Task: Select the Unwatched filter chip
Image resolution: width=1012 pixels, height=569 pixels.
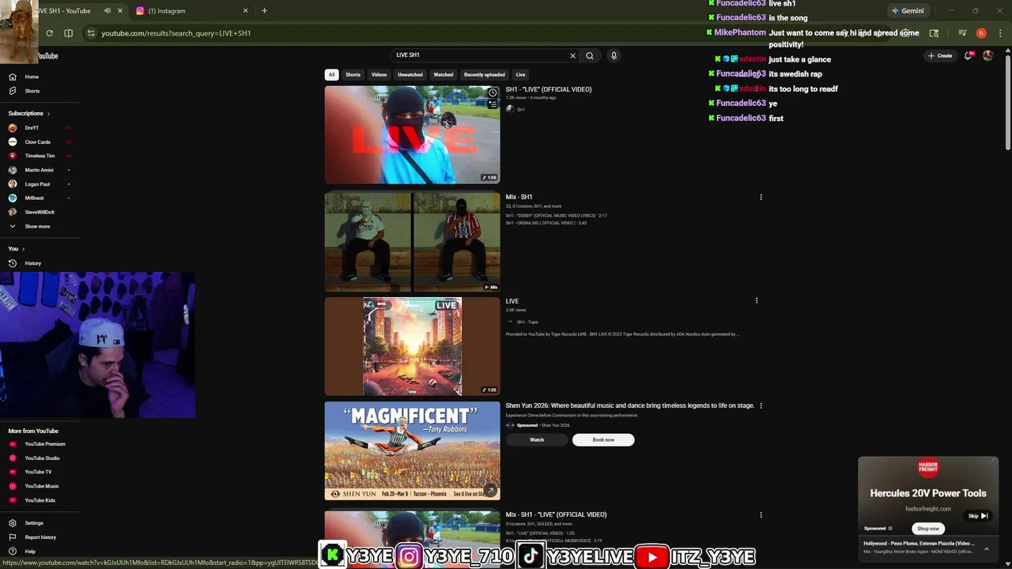Action: point(410,74)
